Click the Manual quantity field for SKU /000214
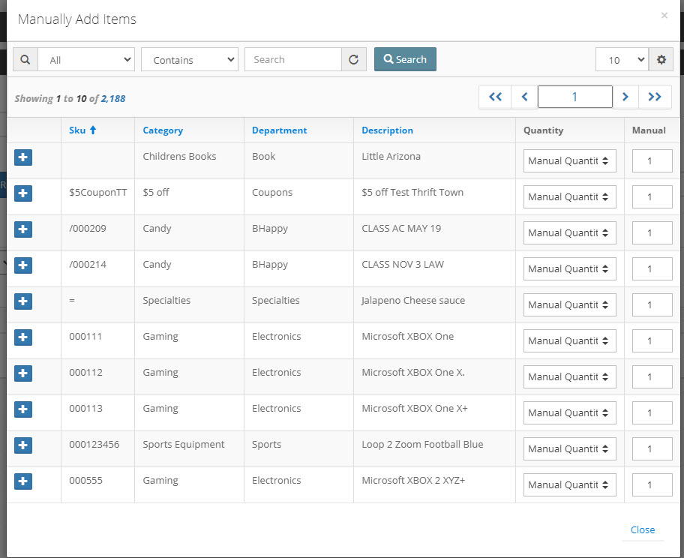Image resolution: width=684 pixels, height=558 pixels. coord(652,268)
